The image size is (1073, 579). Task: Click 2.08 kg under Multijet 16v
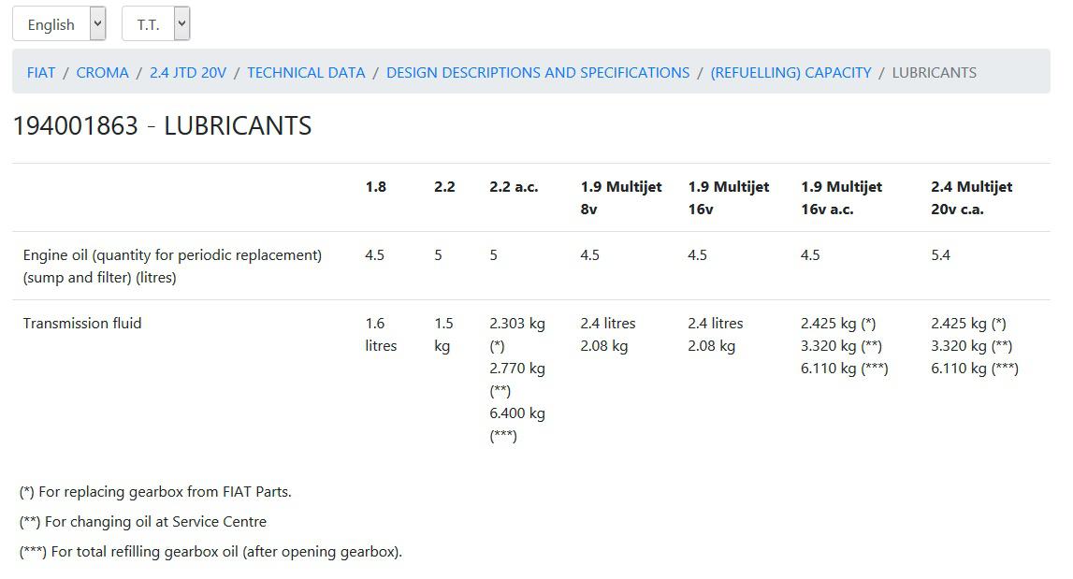(x=711, y=345)
